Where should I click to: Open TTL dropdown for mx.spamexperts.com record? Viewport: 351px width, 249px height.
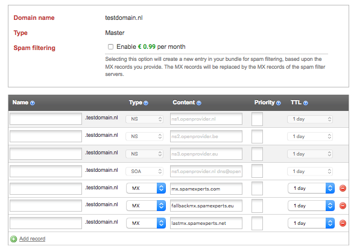311,188
